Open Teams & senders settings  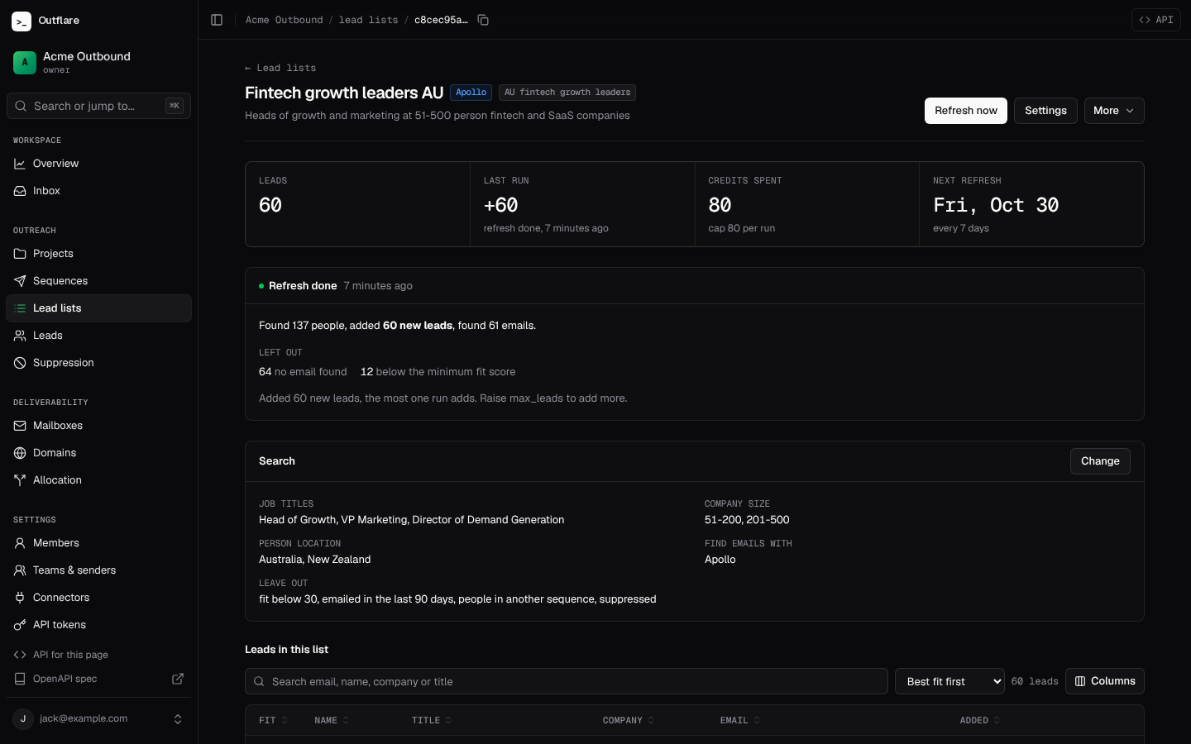coord(98,570)
